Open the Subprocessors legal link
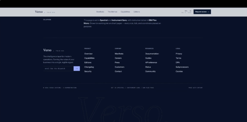Viewport: 247px width, 122px height. coord(182,67)
